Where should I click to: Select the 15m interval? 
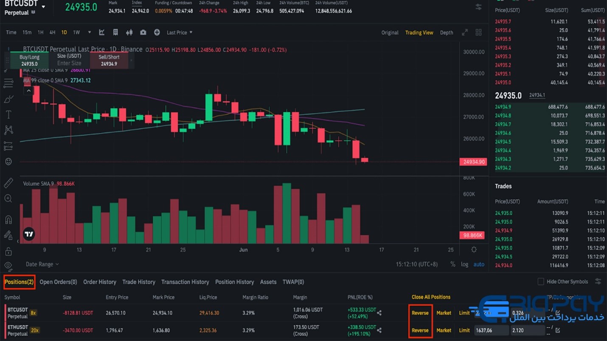tap(27, 32)
